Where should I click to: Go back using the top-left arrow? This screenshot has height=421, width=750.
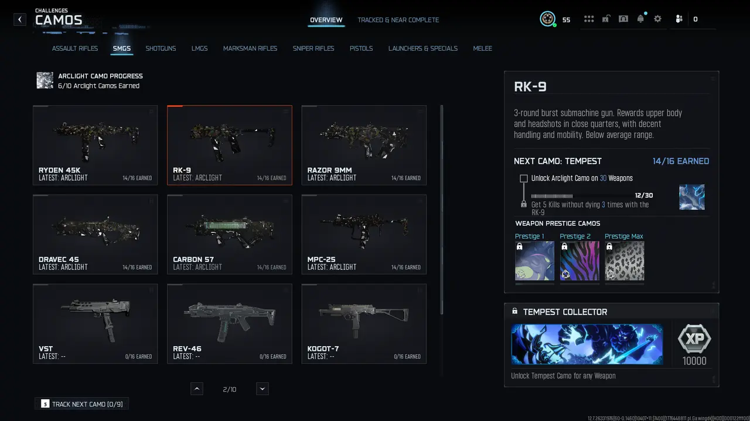click(20, 19)
